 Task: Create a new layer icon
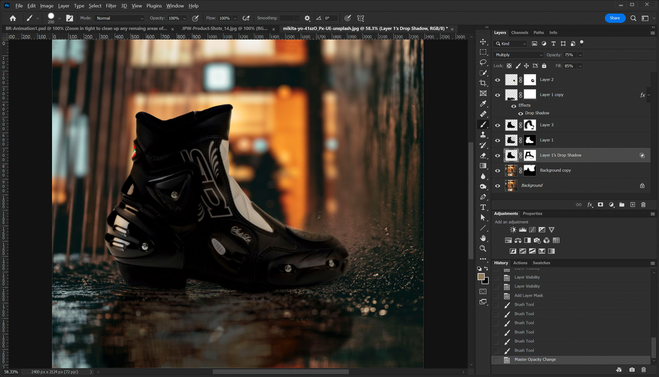point(633,205)
